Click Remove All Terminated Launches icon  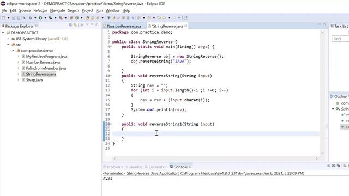[x=338, y=166]
